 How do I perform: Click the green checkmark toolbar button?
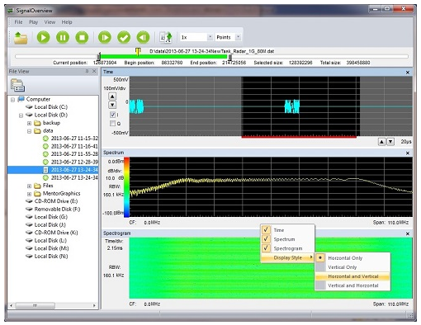(x=124, y=37)
